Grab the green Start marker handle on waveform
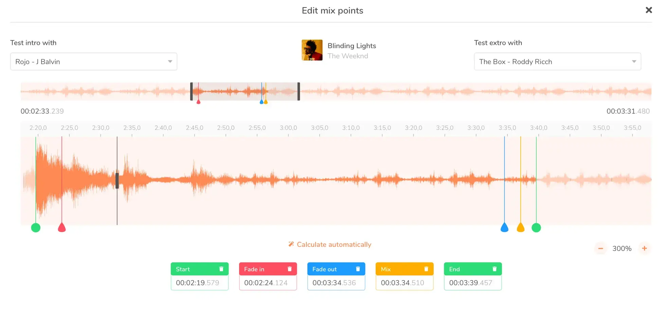This screenshot has height=312, width=663. tap(36, 228)
